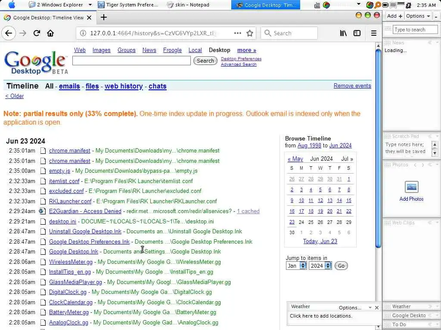The width and height of the screenshot is (441, 330).
Task: Click the file icon beside empty.js
Action: tap(43, 171)
